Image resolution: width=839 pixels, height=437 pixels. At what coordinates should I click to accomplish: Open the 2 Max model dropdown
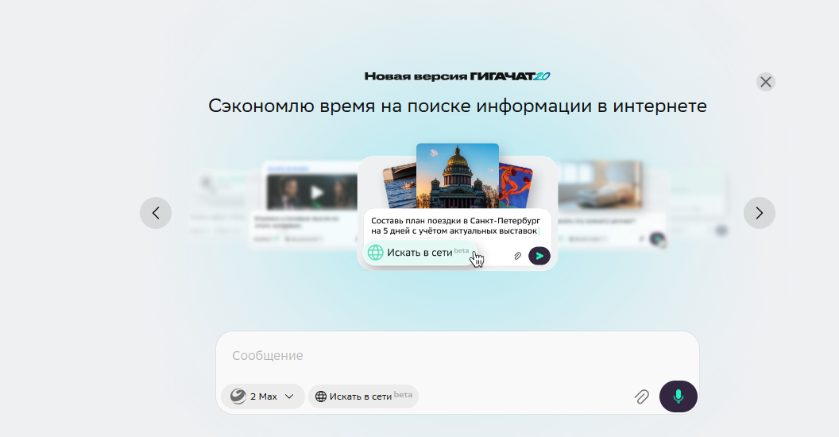[x=263, y=396]
